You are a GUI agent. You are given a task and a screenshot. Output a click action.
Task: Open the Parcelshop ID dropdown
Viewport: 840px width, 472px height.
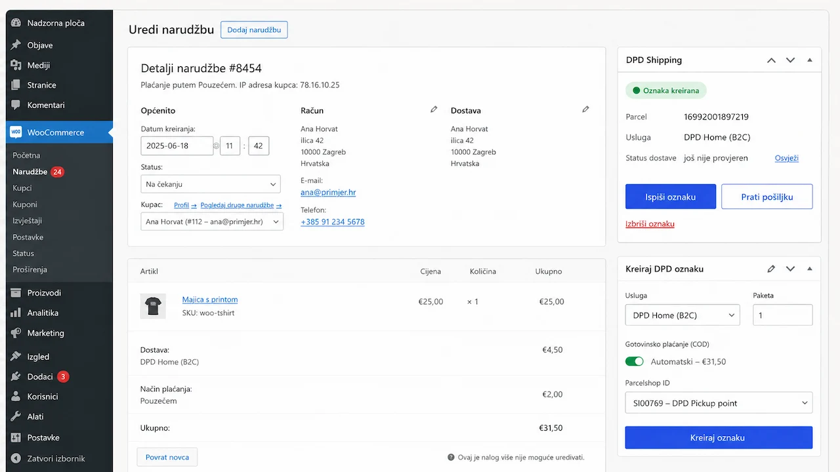719,403
